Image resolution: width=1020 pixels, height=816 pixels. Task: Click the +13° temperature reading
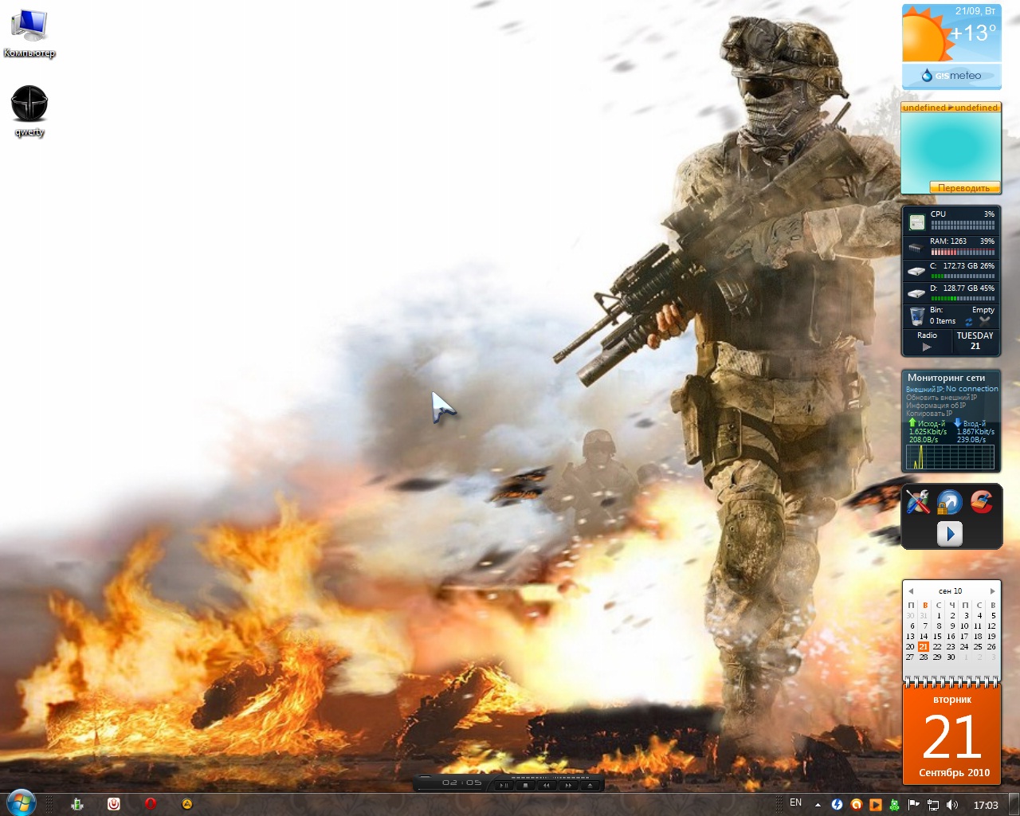pos(973,33)
